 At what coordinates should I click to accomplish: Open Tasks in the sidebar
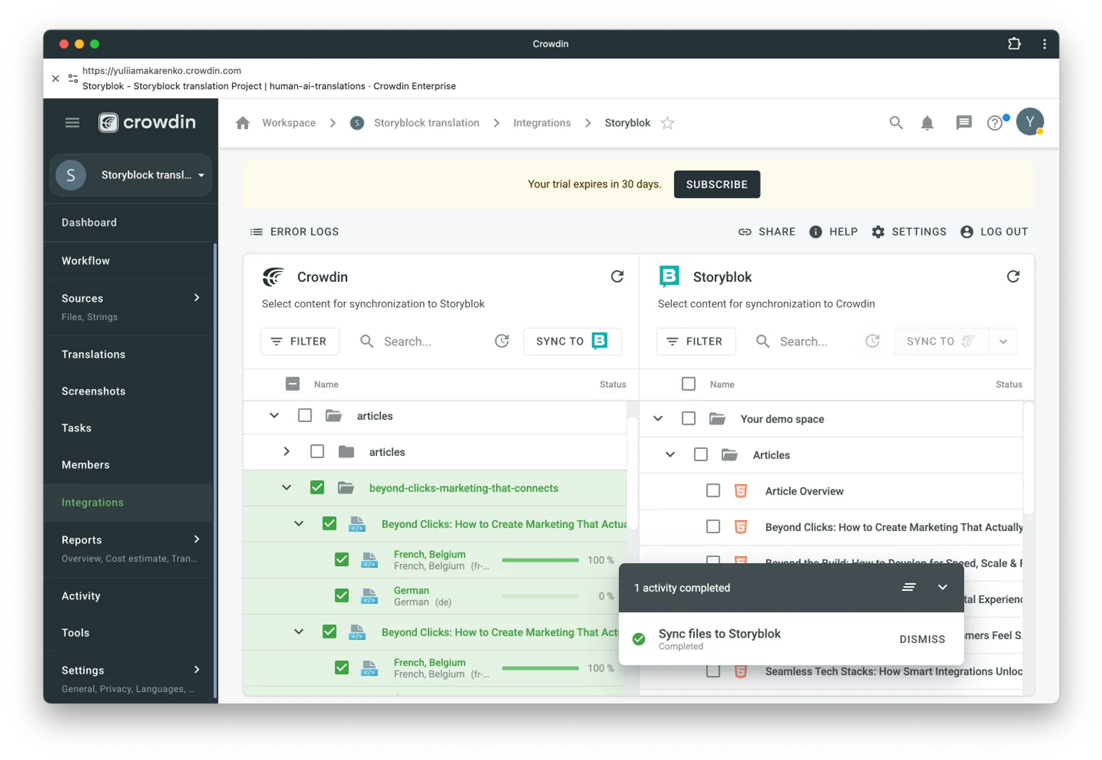click(76, 428)
